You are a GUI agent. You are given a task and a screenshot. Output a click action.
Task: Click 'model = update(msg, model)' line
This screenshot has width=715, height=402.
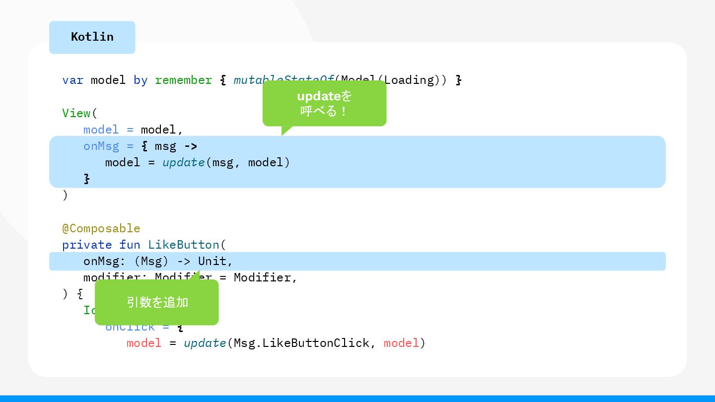point(197,162)
